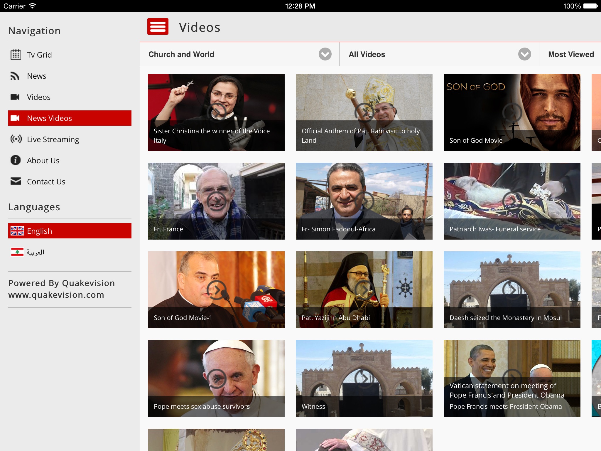
Task: Switch language to Arabic
Action: [x=36, y=252]
